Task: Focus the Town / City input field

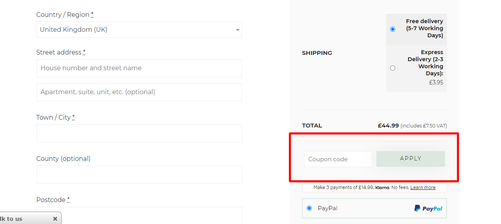Action: [x=139, y=133]
